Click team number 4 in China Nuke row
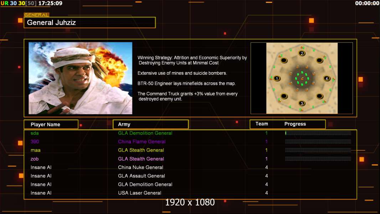Image resolution: width=380 pixels, height=214 pixels. point(267,167)
